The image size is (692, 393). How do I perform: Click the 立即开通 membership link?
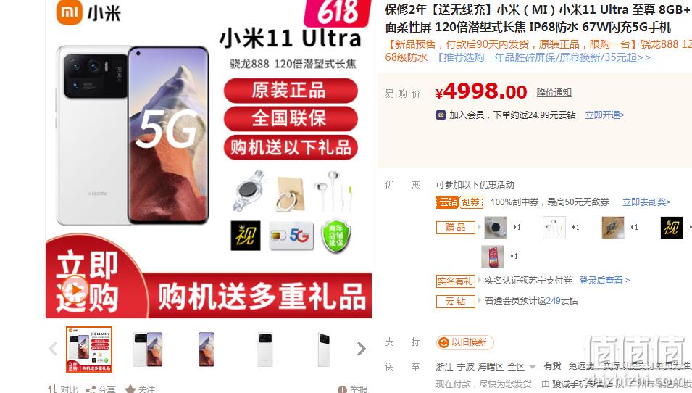point(604,115)
